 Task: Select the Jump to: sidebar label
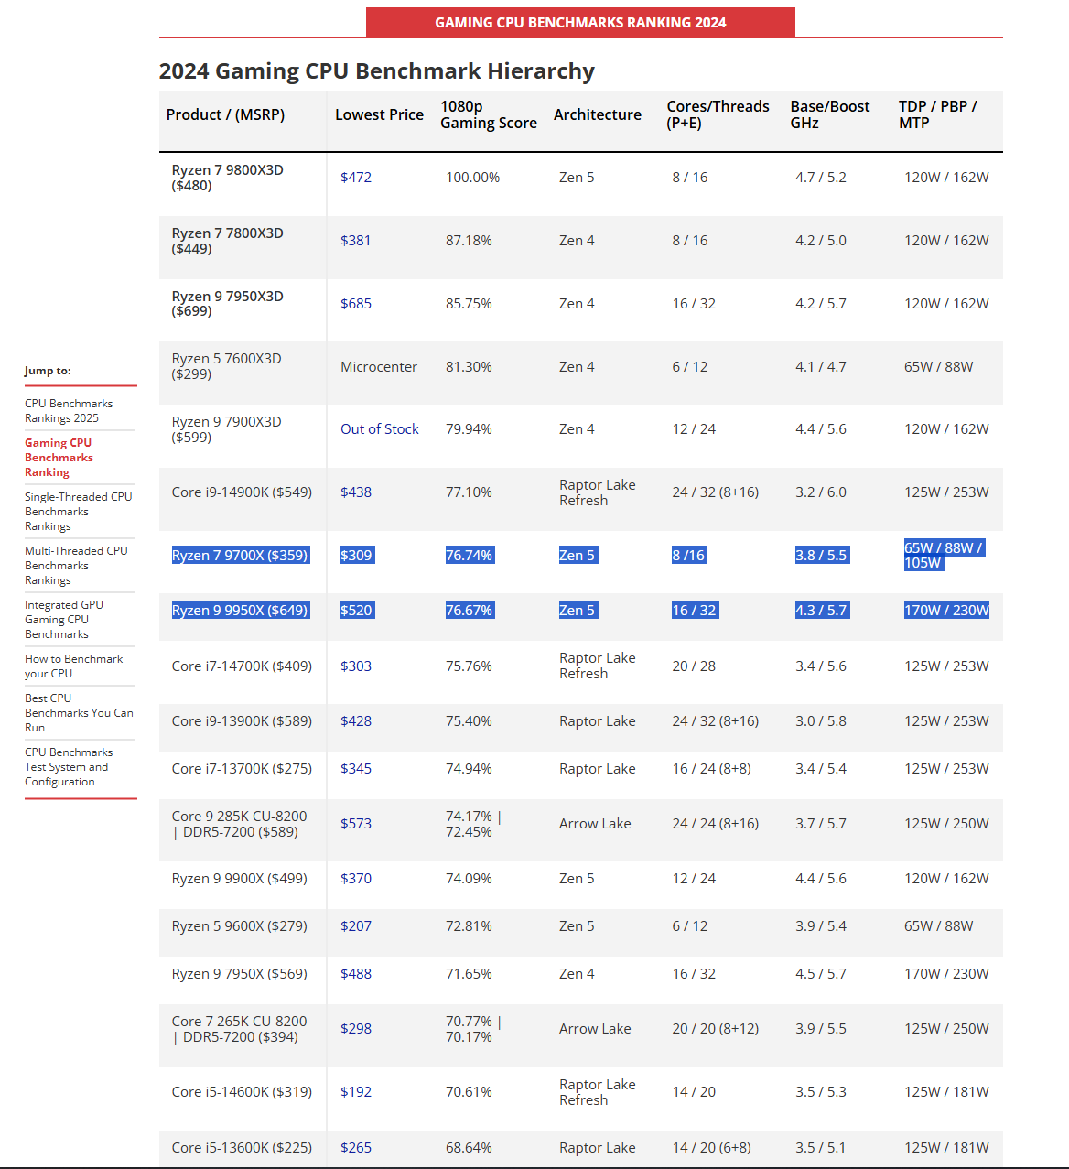click(48, 371)
